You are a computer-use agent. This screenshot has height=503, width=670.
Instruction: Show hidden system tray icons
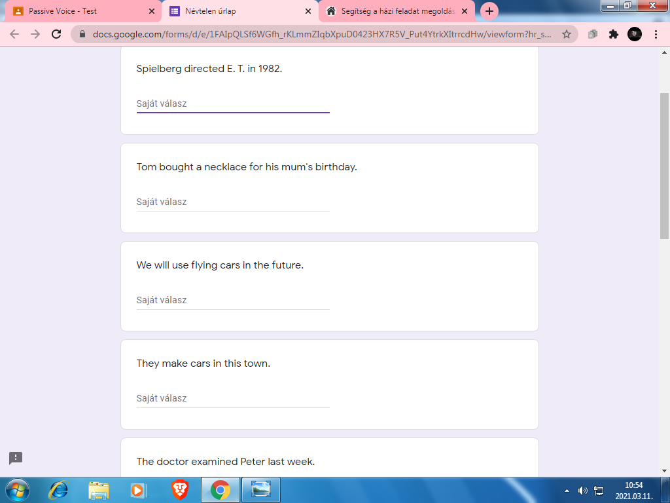tap(567, 490)
